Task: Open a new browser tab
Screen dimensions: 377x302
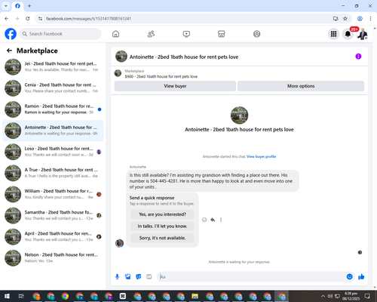Action: [29, 6]
